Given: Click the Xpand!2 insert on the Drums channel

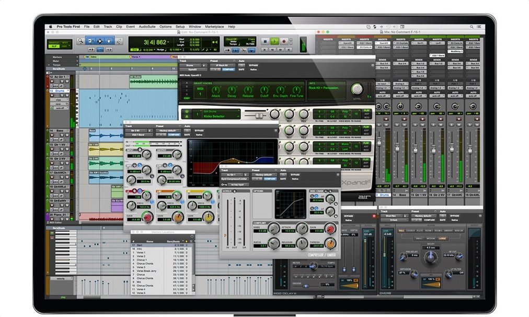Looking at the screenshot, I should 383,43.
